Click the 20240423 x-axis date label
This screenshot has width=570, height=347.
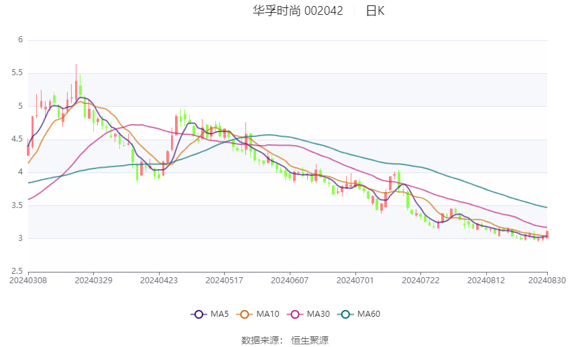[159, 281]
